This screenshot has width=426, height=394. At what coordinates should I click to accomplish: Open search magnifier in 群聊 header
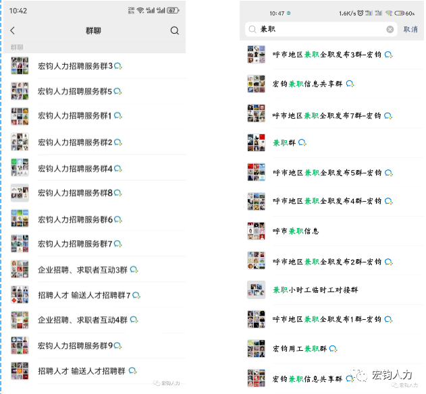pos(175,30)
